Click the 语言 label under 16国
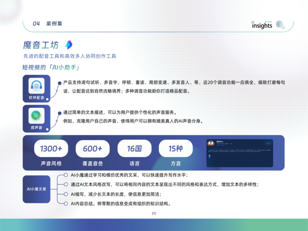308x231 pixels. [134, 163]
